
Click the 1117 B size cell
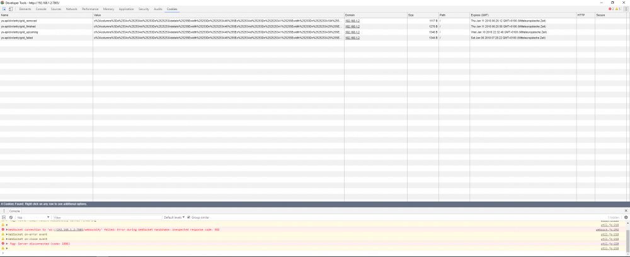[423, 21]
